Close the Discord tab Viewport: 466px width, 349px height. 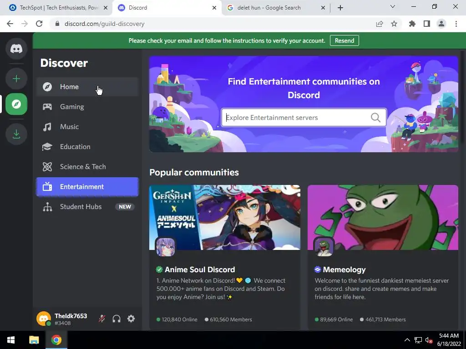[214, 8]
